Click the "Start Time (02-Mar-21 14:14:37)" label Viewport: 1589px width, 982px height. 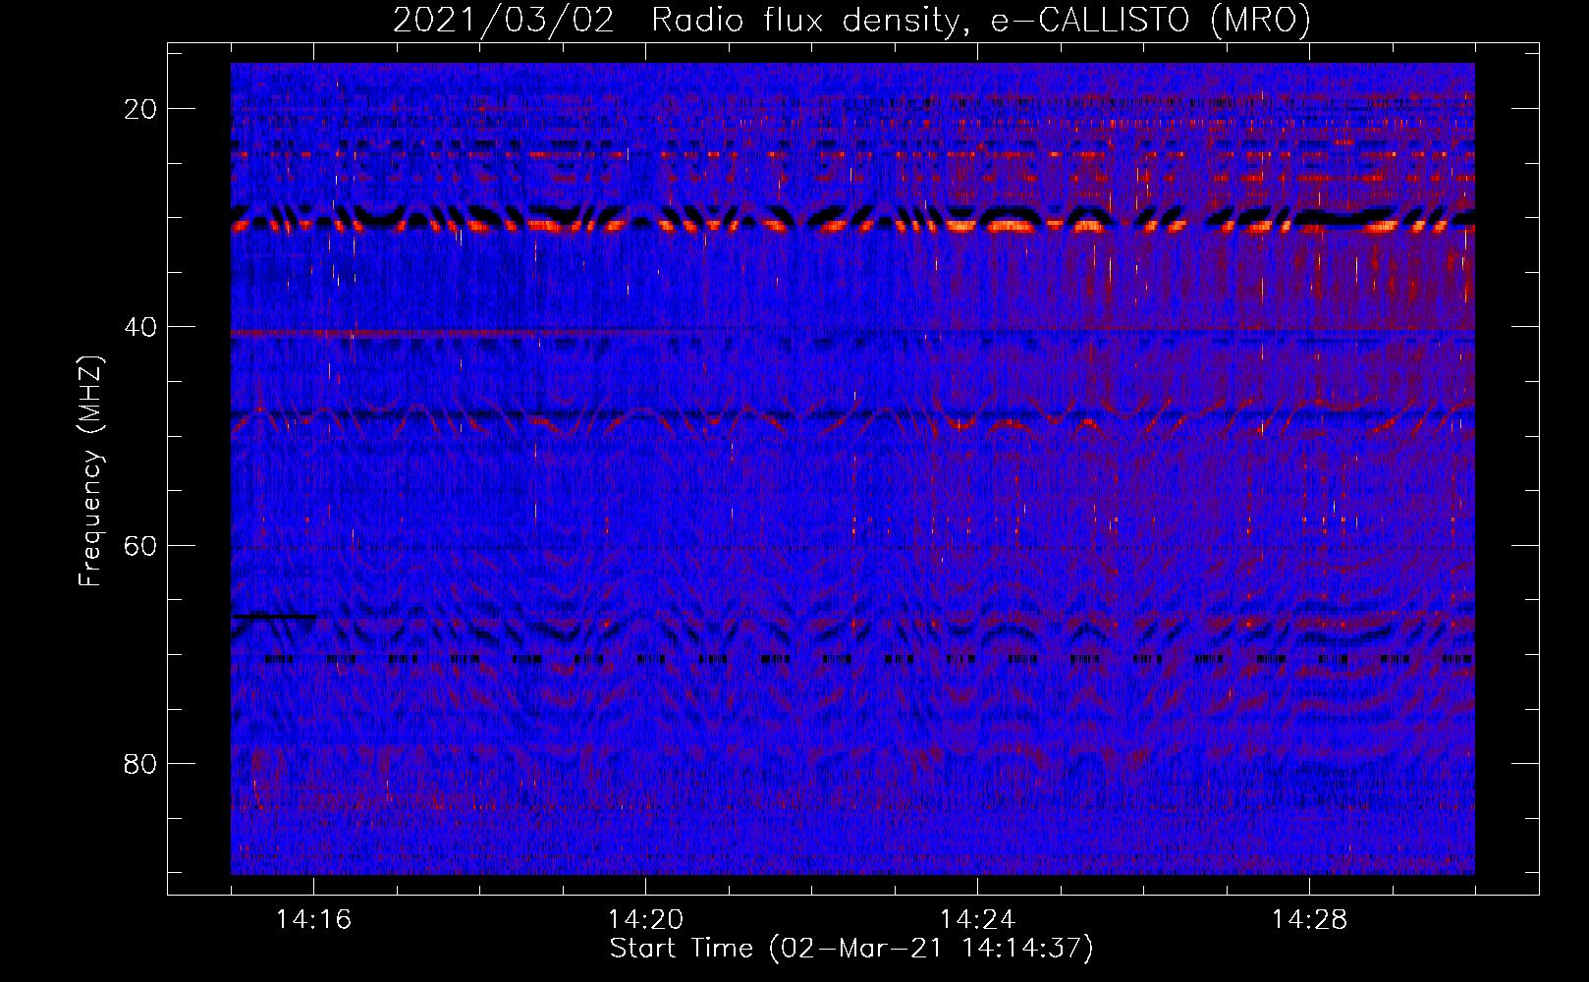(851, 949)
